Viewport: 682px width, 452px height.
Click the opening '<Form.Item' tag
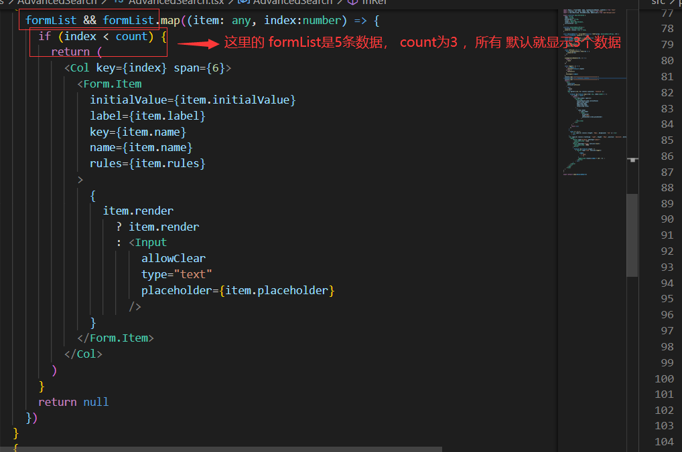click(109, 84)
